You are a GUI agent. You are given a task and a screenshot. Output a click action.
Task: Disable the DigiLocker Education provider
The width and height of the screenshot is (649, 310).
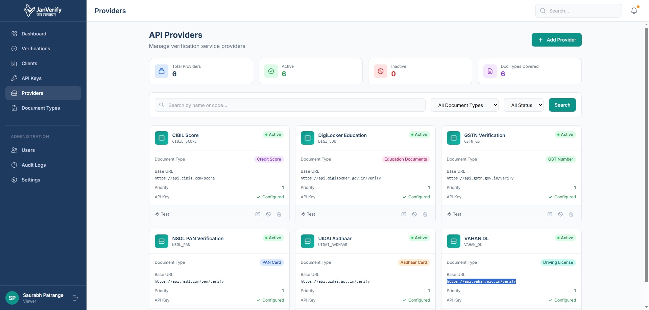click(x=414, y=214)
